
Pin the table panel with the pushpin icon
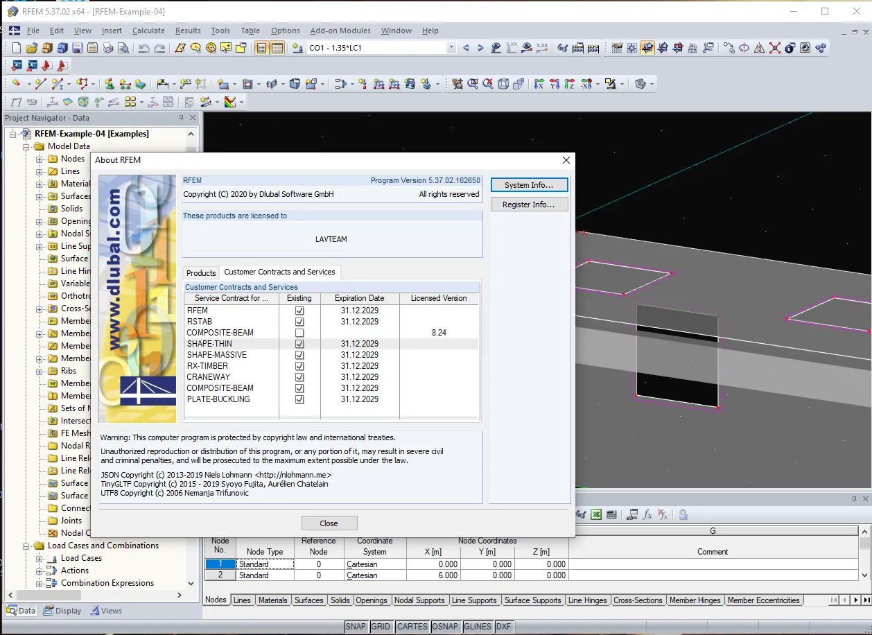coord(854,499)
